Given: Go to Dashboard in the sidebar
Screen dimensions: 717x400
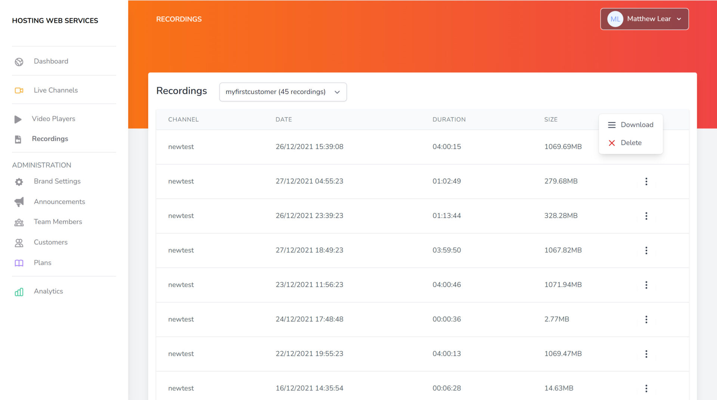Looking at the screenshot, I should pyautogui.click(x=51, y=61).
